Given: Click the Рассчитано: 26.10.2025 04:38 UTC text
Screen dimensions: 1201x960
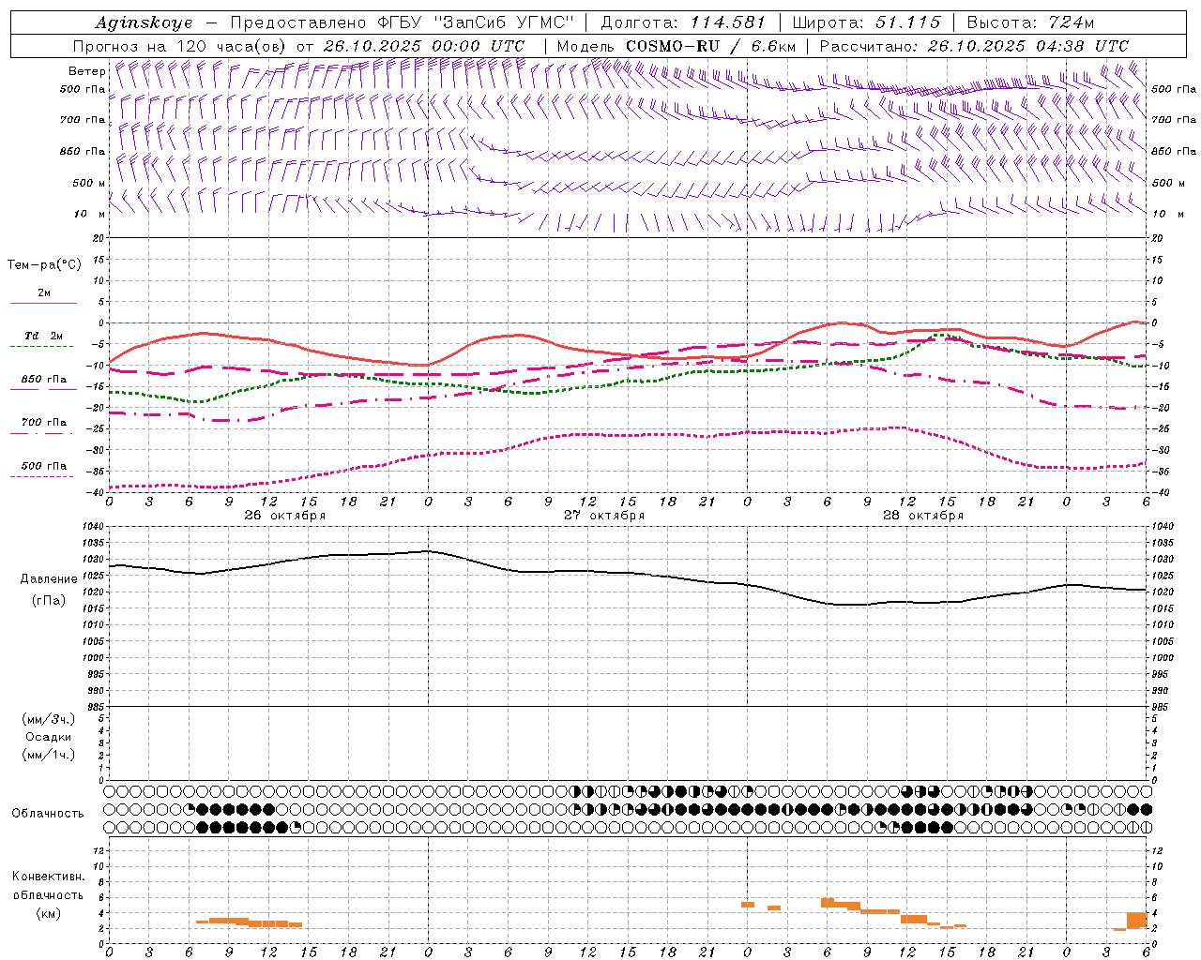Looking at the screenshot, I should [974, 46].
